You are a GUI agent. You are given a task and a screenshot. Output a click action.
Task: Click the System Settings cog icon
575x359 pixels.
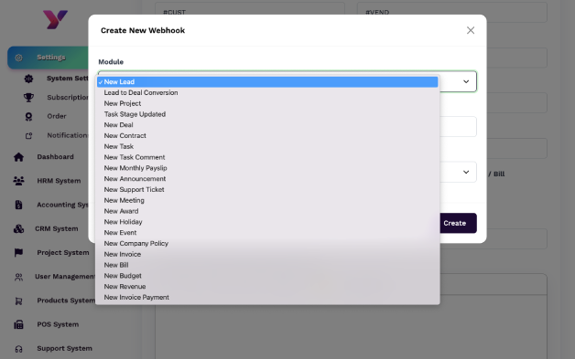click(28, 79)
